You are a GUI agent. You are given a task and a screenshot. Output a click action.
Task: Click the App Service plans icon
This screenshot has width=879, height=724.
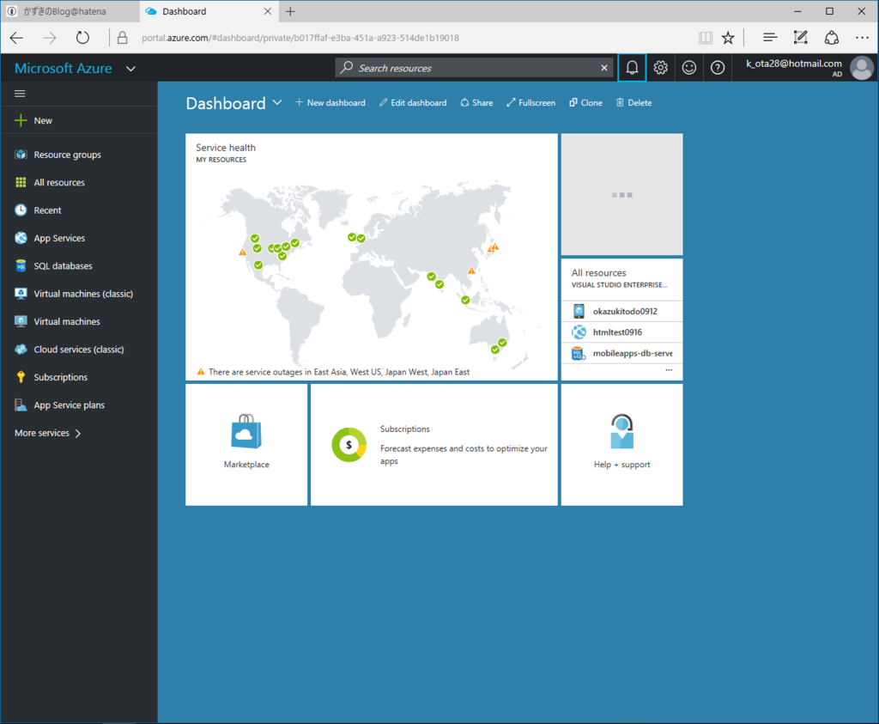click(x=21, y=405)
